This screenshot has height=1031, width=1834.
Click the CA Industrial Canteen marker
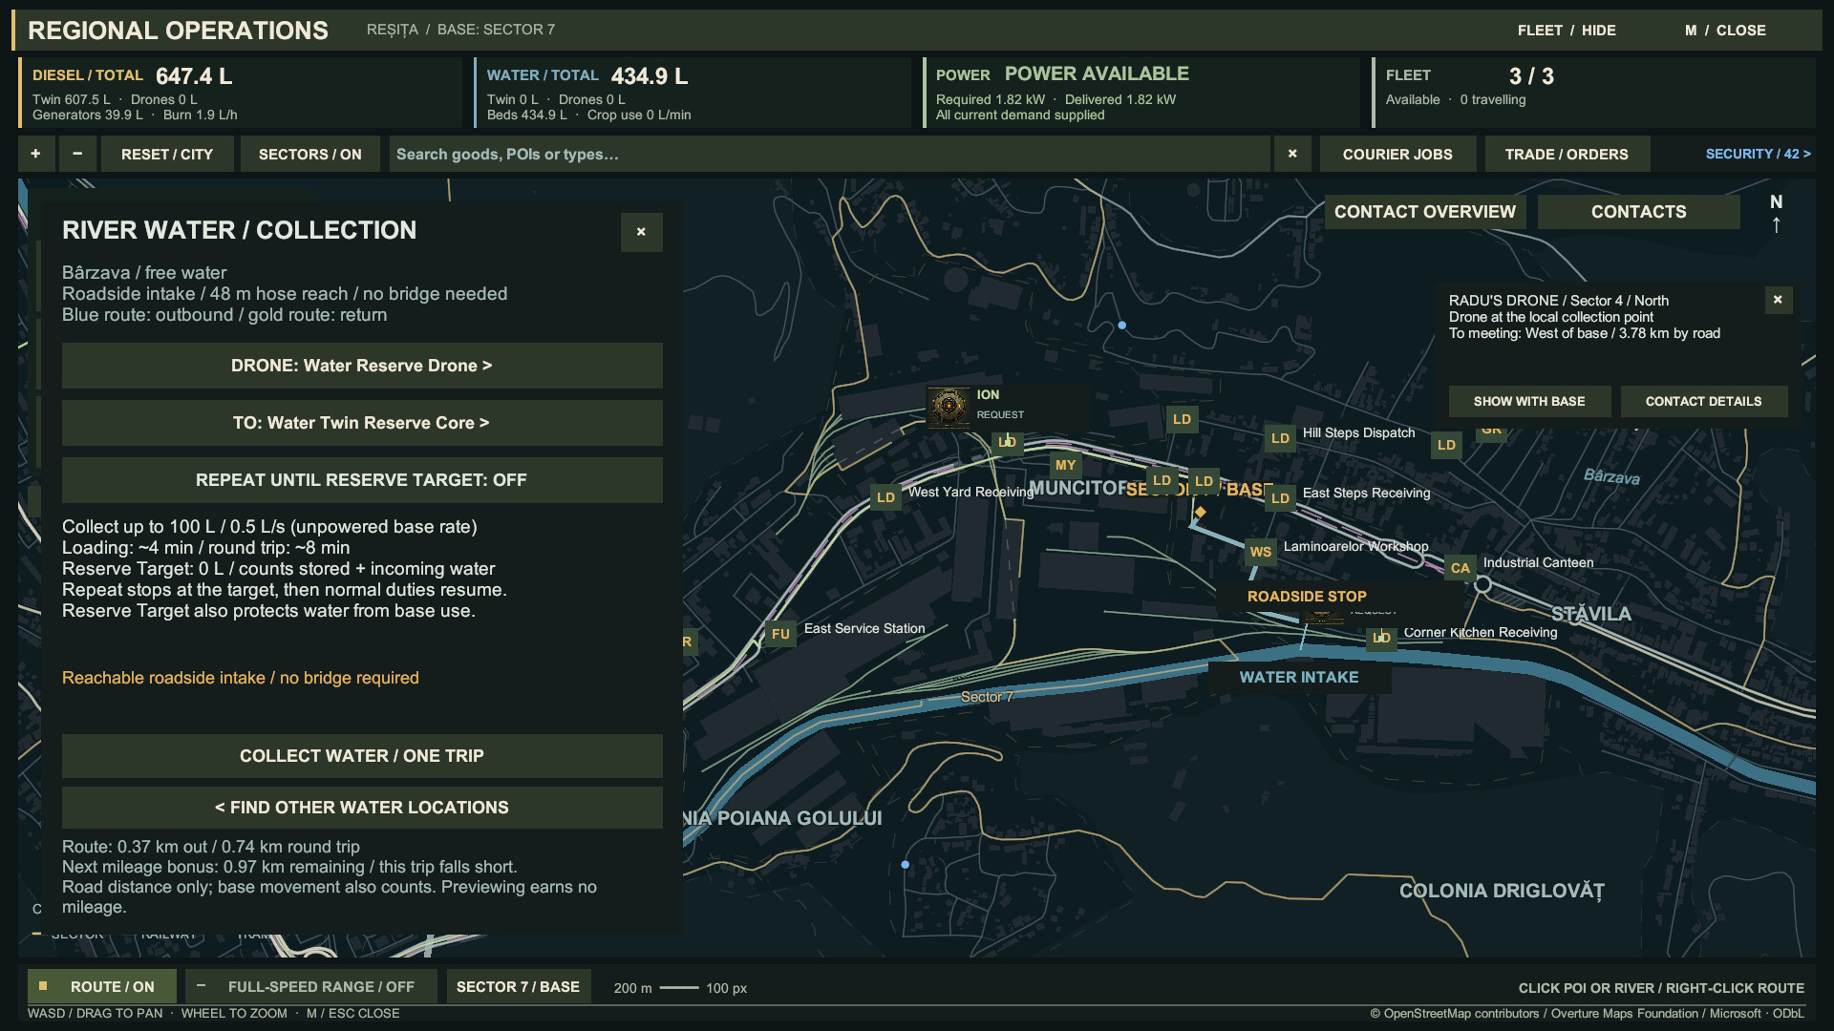1461,568
